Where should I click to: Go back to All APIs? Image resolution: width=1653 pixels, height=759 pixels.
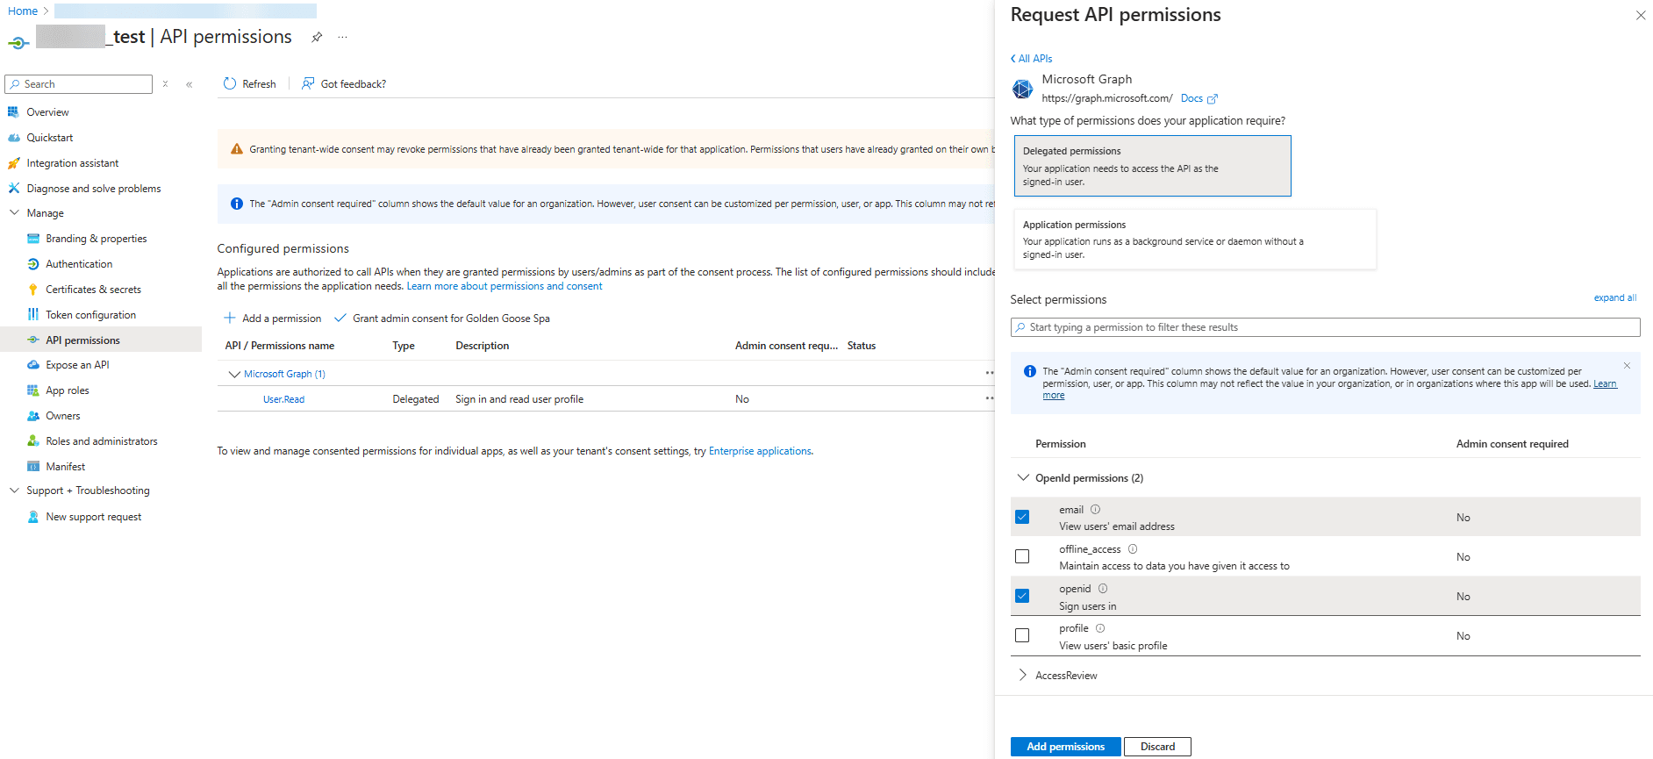click(1031, 59)
